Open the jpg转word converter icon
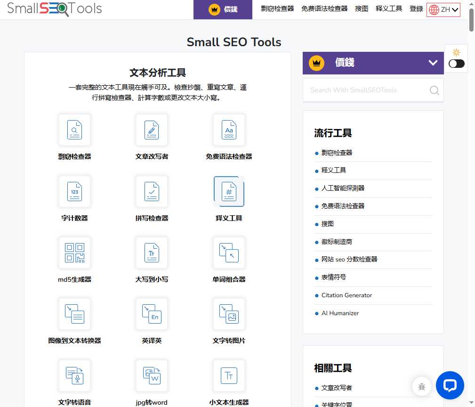This screenshot has height=407, width=475. point(152,375)
